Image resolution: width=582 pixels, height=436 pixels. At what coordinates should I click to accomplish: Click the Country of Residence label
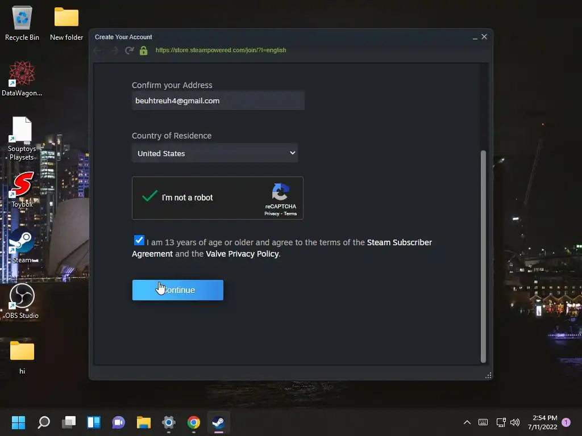pyautogui.click(x=172, y=136)
